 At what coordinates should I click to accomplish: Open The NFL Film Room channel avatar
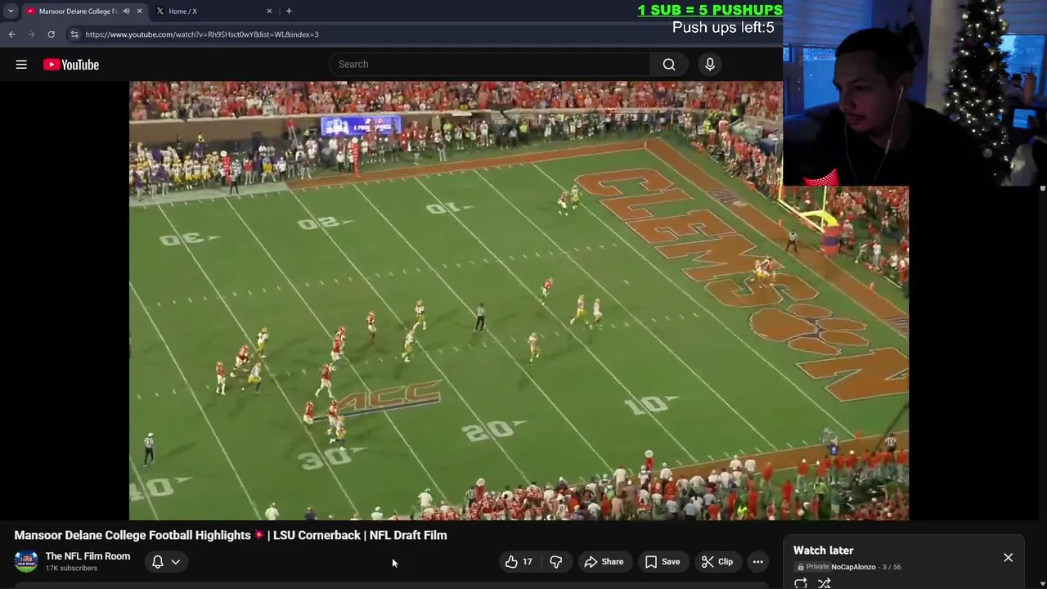(x=26, y=562)
